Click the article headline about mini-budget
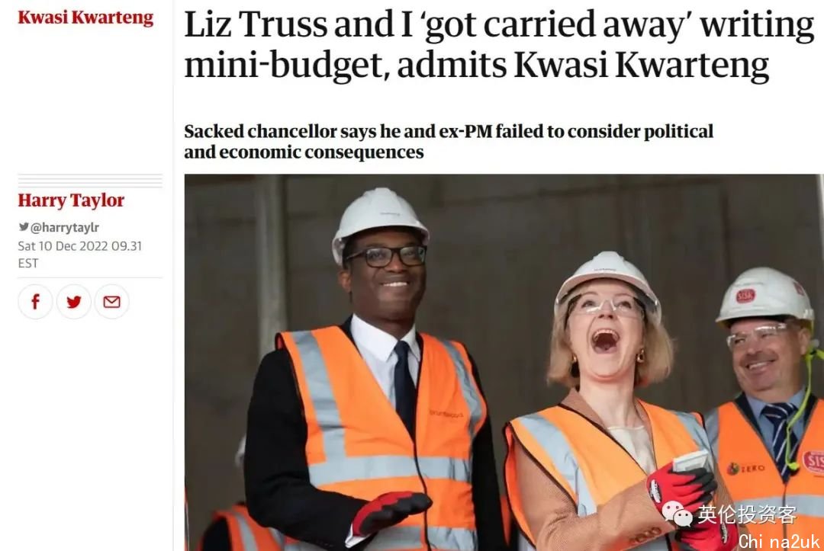824x551 pixels. [499, 45]
